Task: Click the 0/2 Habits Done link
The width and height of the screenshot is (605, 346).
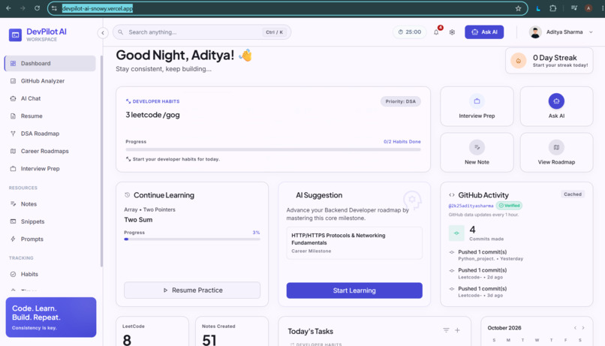Action: pos(402,142)
